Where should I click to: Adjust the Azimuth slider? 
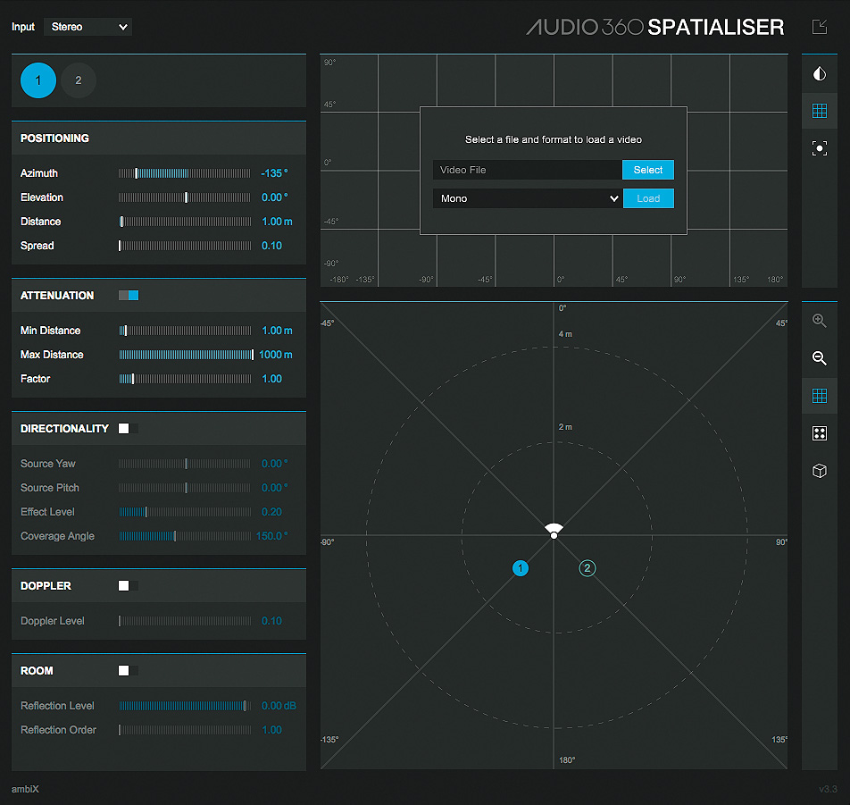pos(185,173)
